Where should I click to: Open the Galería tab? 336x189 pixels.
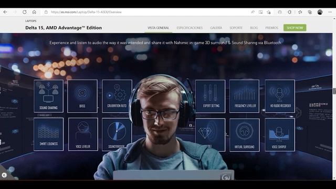pyautogui.click(x=216, y=28)
